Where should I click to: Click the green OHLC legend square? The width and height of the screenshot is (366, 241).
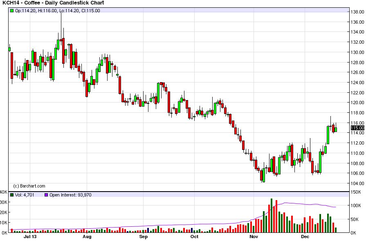[x=12, y=11]
